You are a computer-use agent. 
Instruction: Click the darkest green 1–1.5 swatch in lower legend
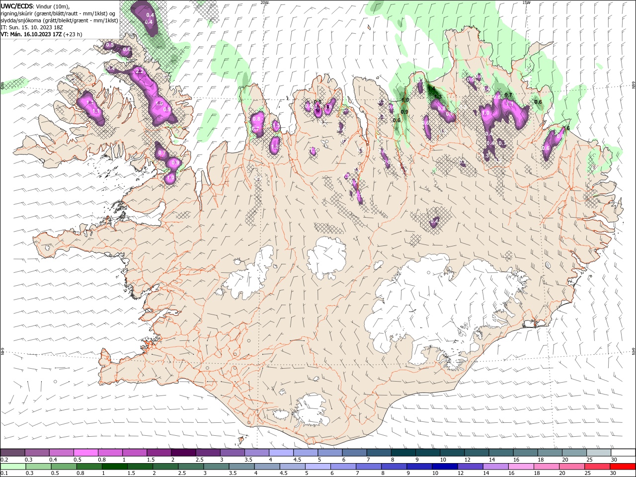(x=114, y=467)
